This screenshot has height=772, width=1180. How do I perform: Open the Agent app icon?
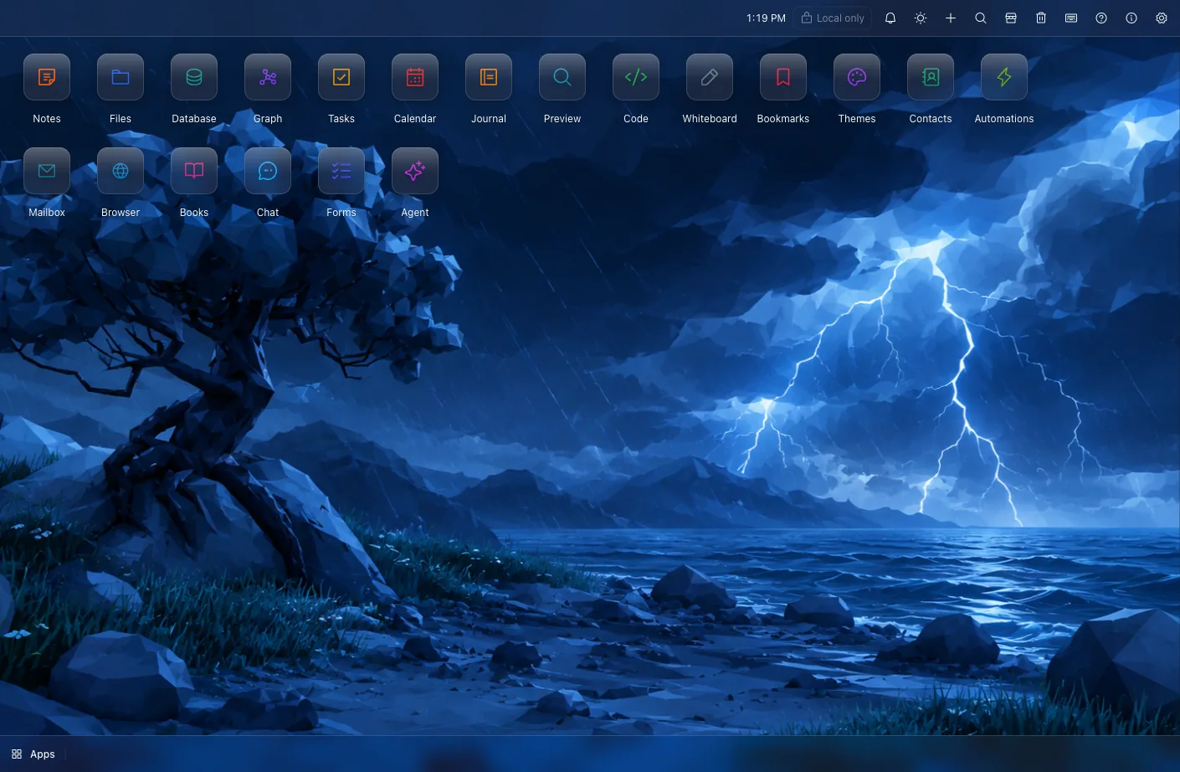tap(415, 171)
